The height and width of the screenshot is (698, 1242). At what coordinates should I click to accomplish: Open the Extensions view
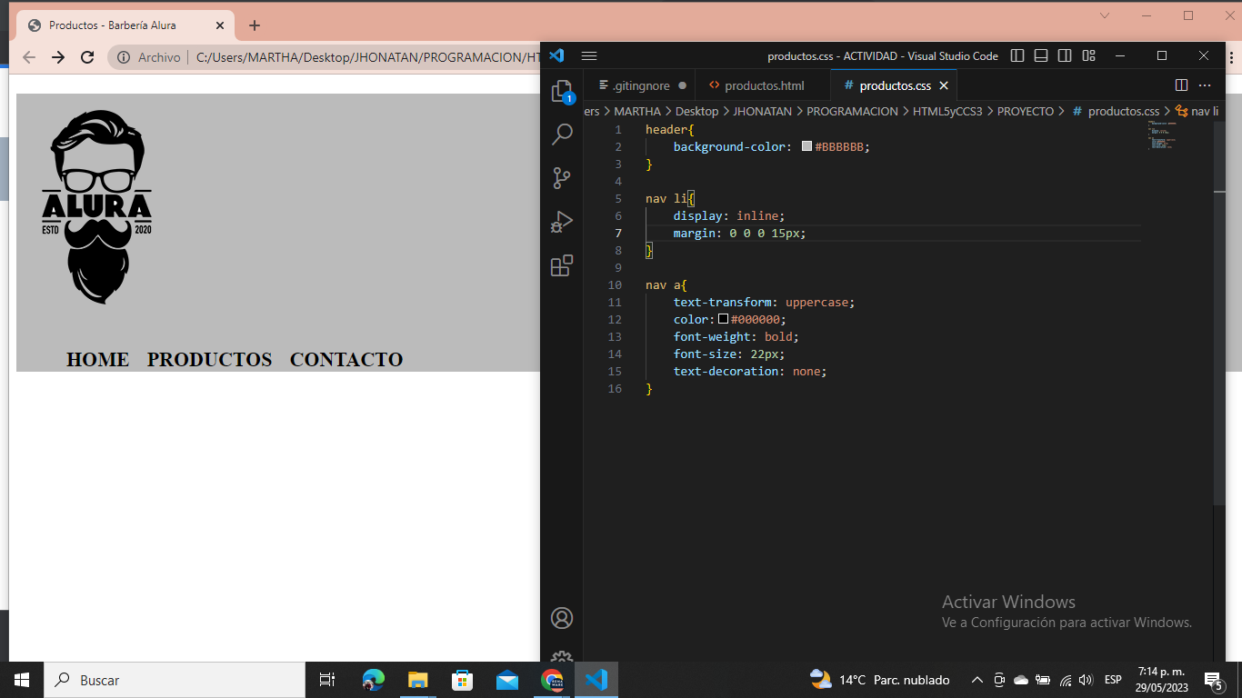click(x=562, y=265)
